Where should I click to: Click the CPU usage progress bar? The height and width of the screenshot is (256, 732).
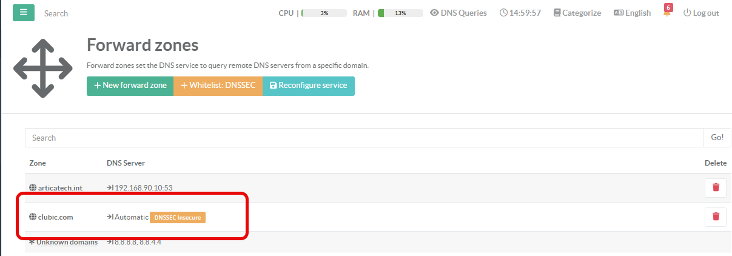tap(324, 13)
